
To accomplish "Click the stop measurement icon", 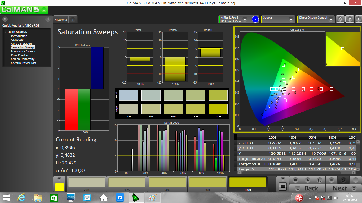I will click(295, 180).
